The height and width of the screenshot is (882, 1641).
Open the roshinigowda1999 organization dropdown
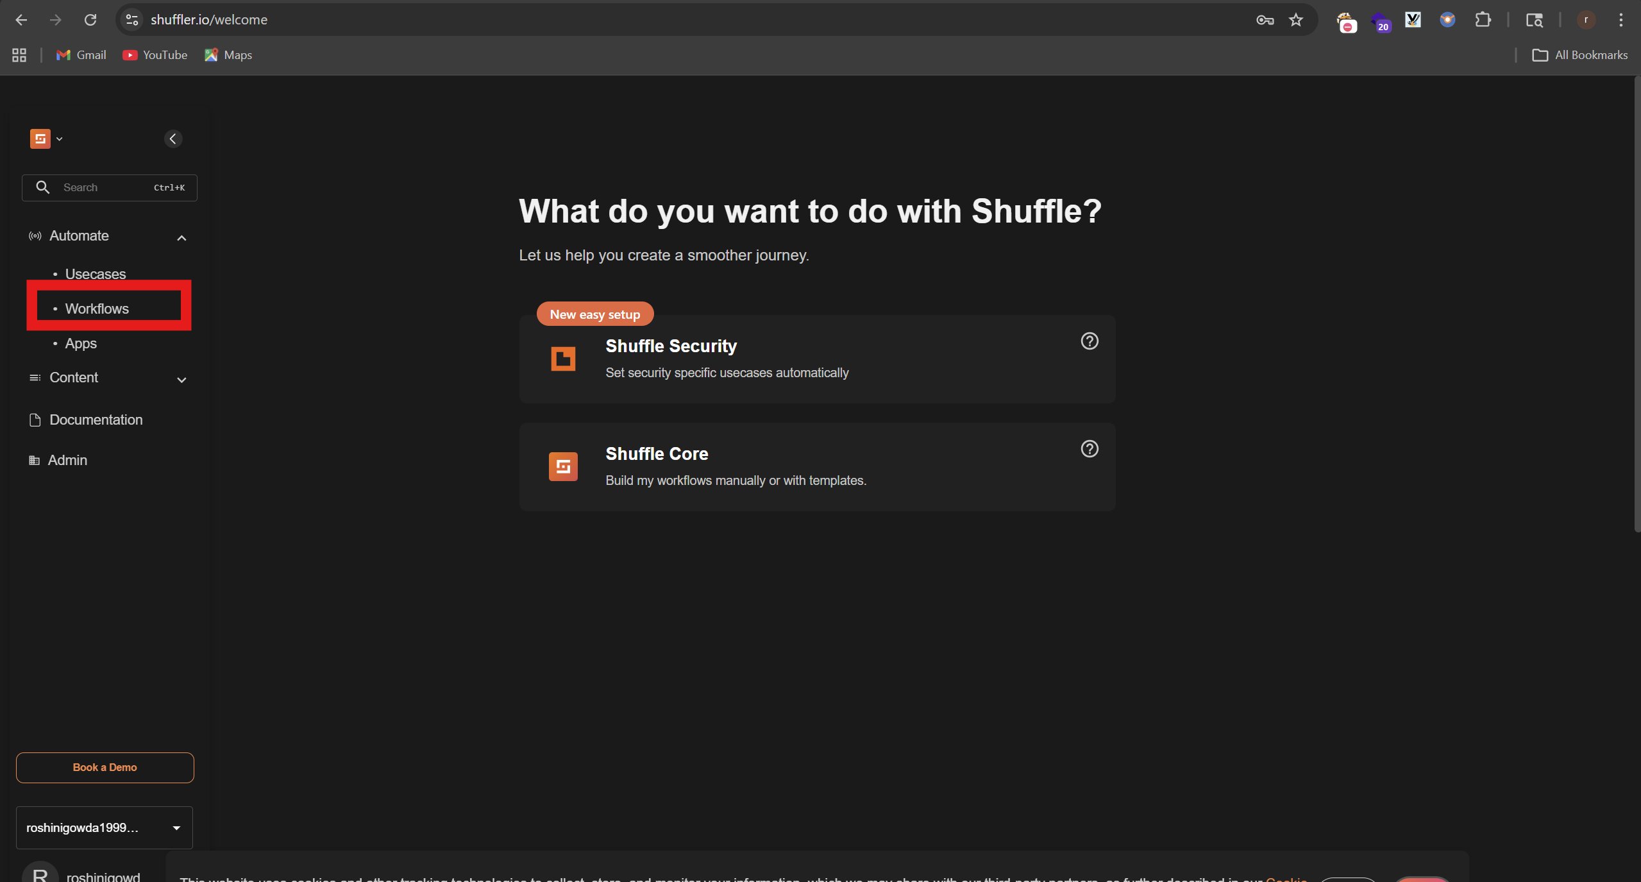tap(105, 827)
